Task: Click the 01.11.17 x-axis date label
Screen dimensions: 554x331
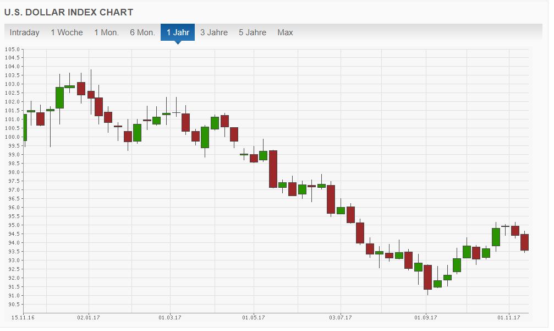Action: (x=509, y=318)
